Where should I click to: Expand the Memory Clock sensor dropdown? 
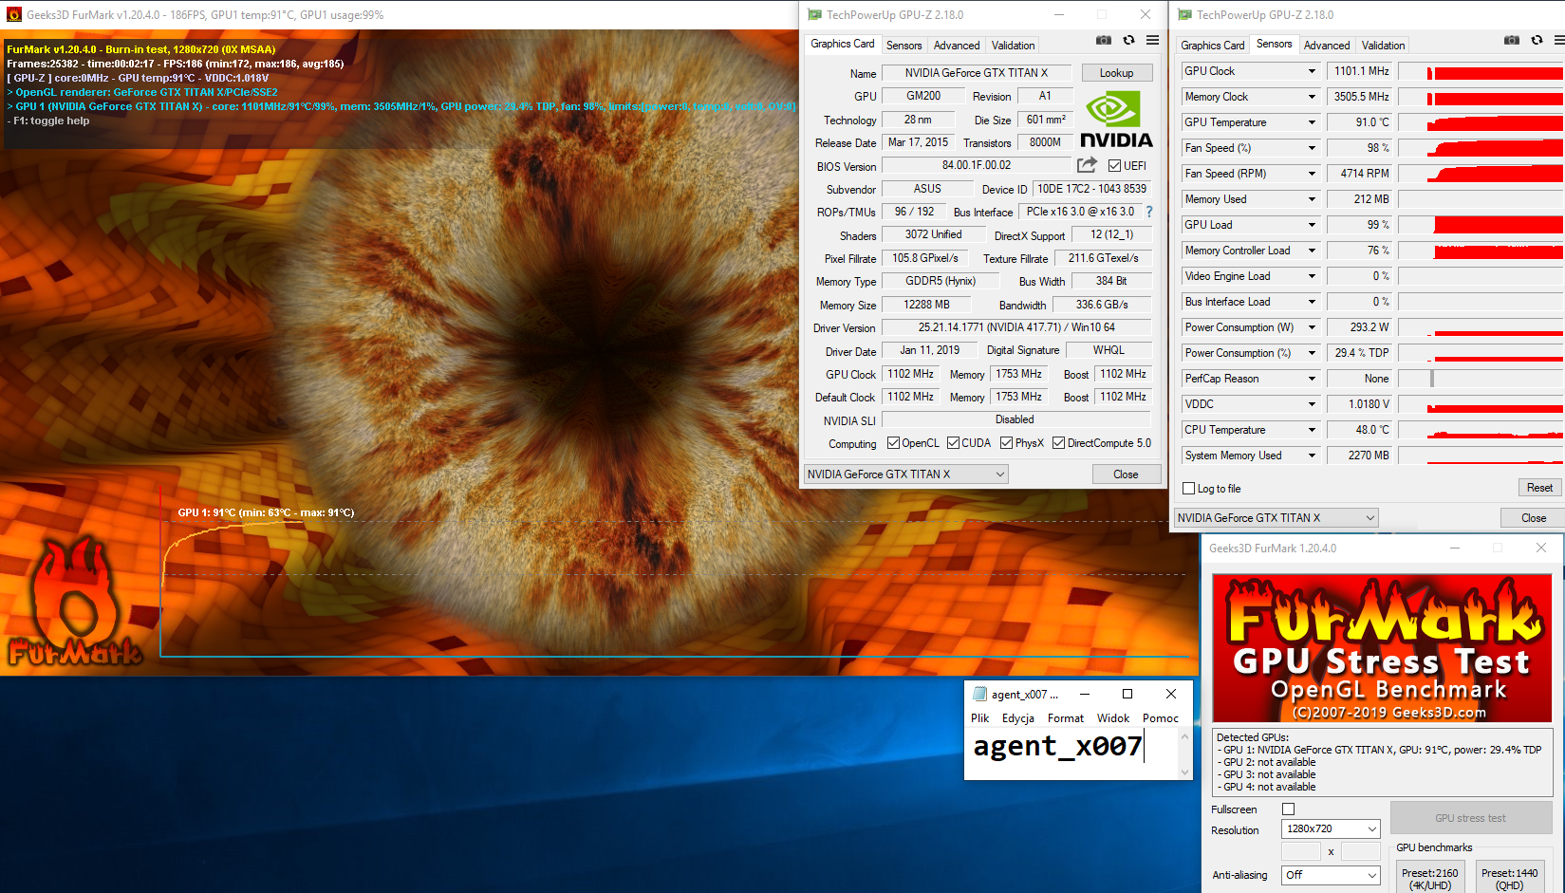[1312, 97]
